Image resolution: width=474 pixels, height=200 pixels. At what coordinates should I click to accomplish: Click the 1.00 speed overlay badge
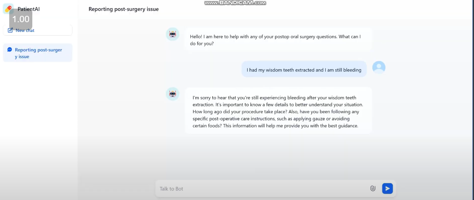[x=21, y=19]
